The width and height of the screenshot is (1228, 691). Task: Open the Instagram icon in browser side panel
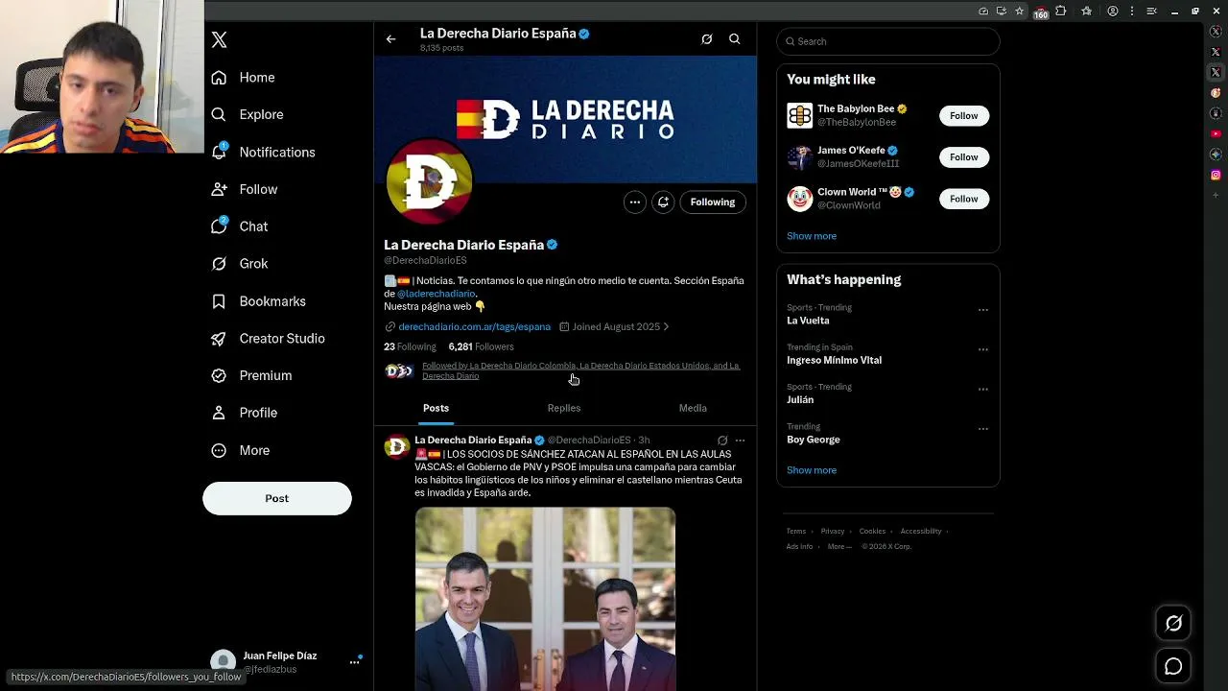(1216, 175)
